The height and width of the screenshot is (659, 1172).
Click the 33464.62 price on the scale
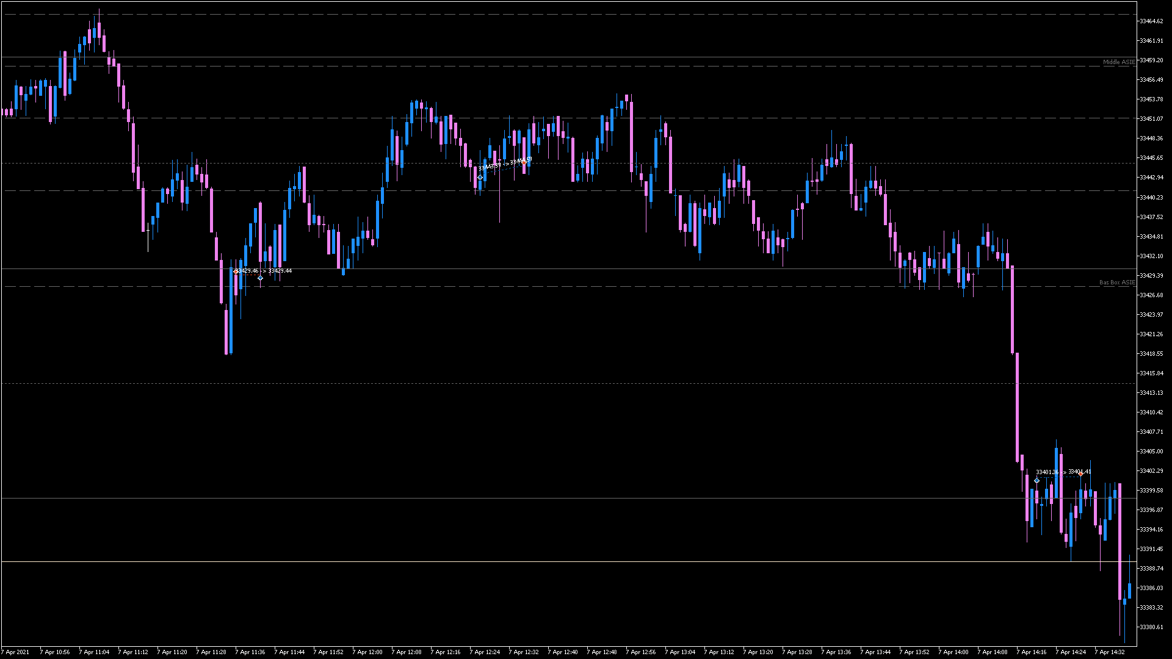pos(1151,21)
